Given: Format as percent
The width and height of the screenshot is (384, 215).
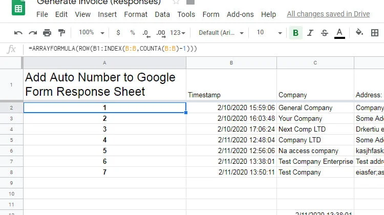Looking at the screenshot, I should [x=133, y=33].
